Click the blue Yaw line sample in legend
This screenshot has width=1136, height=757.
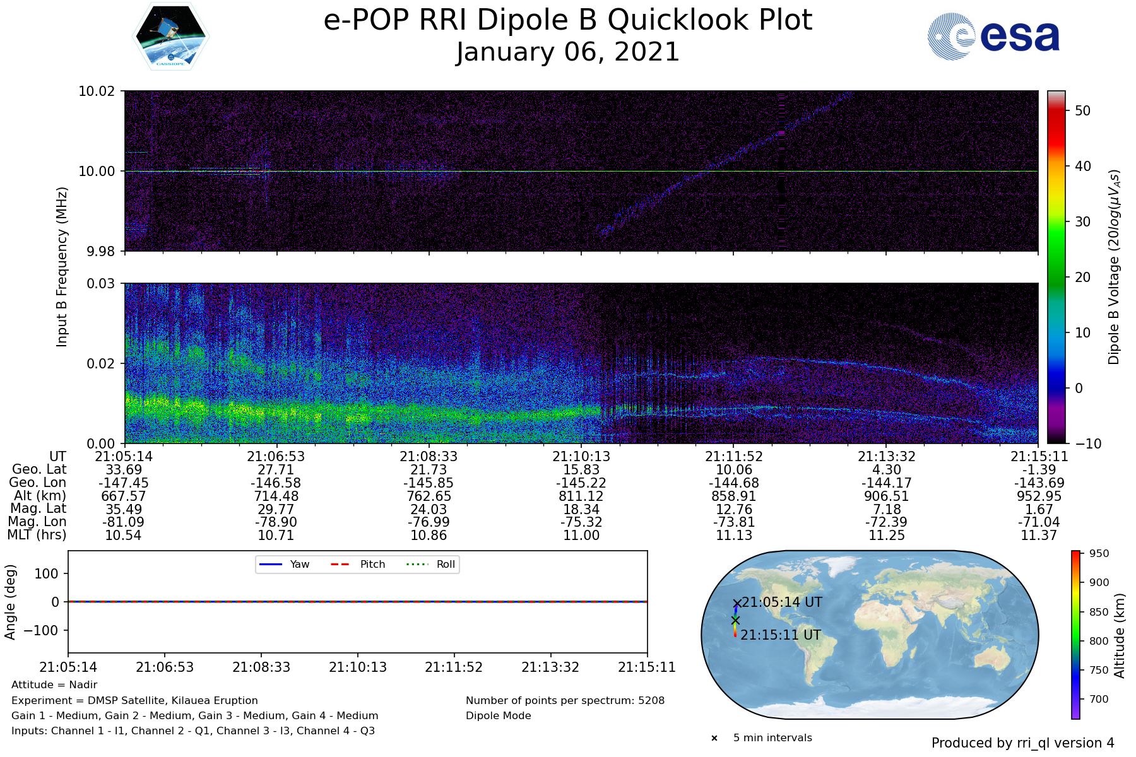[270, 564]
